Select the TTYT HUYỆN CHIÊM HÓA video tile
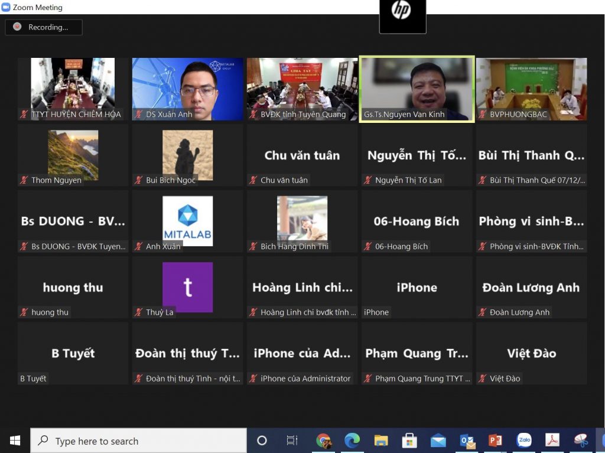 pyautogui.click(x=73, y=89)
